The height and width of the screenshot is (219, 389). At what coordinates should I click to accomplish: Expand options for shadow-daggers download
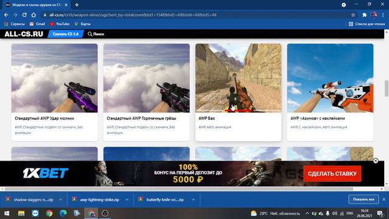point(61,200)
